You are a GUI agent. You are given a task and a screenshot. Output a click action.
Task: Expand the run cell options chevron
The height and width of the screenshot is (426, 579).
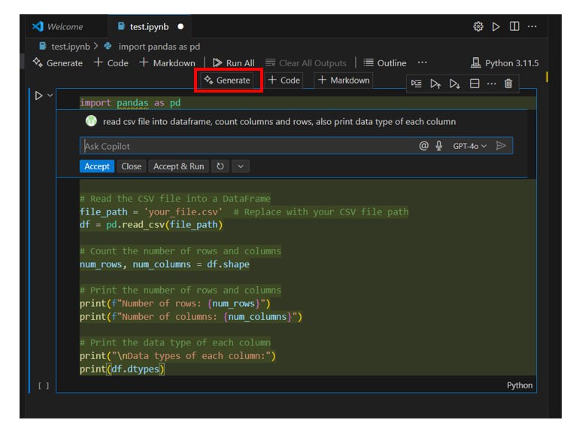coord(50,96)
